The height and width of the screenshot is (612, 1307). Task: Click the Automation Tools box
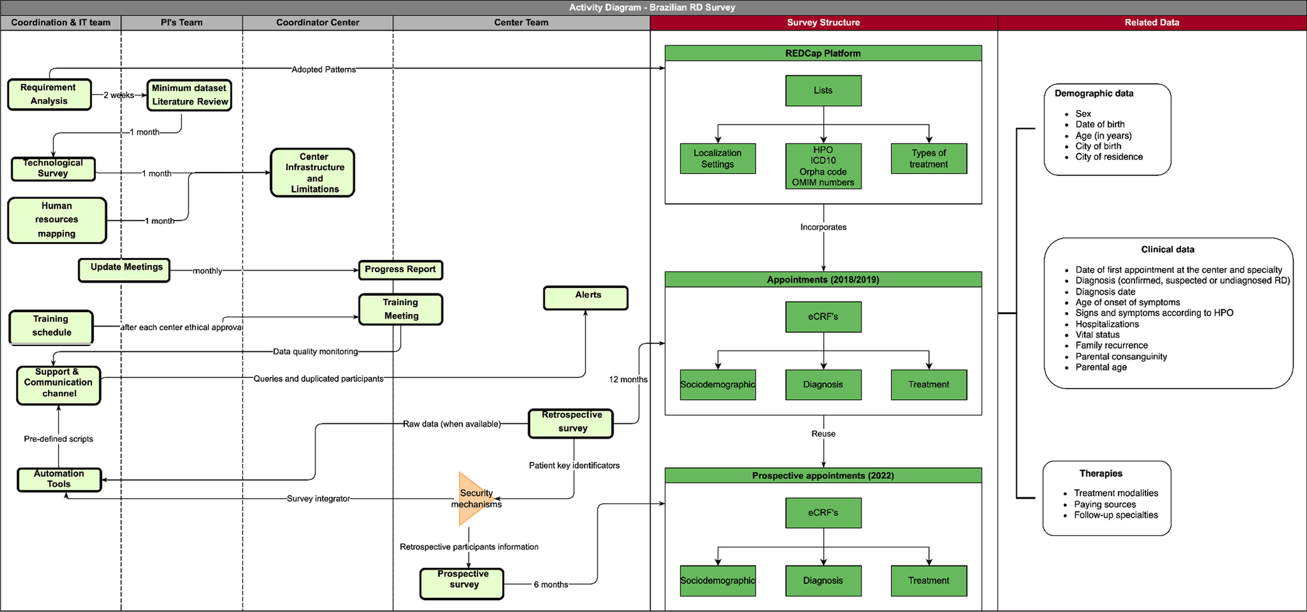pos(59,479)
